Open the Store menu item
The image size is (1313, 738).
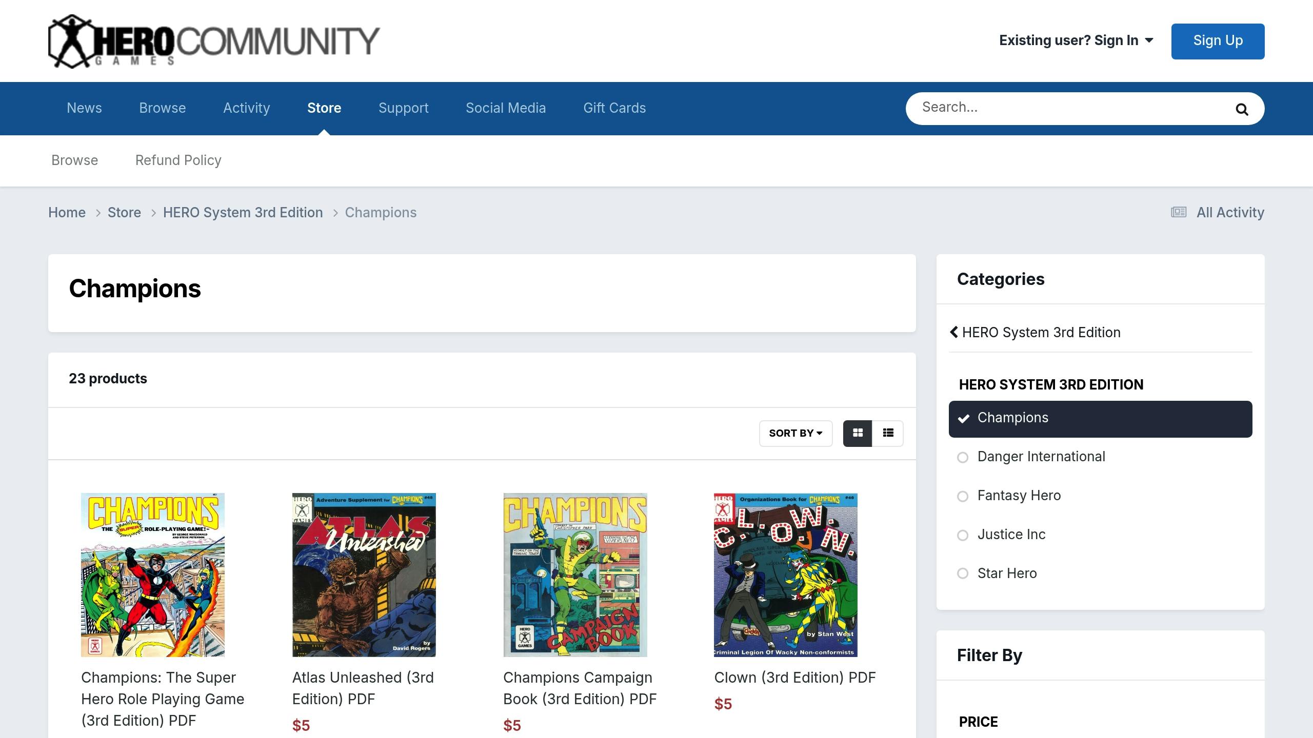coord(324,108)
